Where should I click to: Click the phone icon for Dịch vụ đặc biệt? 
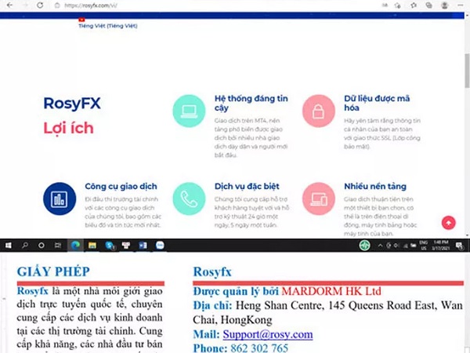[x=189, y=198]
